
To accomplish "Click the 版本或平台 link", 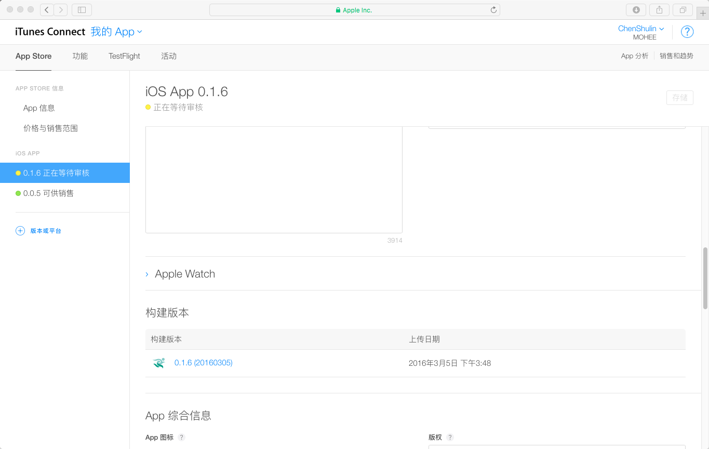I will (x=46, y=231).
